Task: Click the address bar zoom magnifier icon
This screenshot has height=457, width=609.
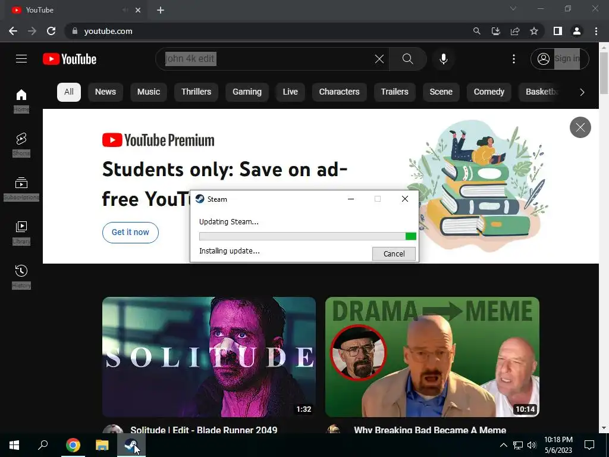Action: click(476, 31)
